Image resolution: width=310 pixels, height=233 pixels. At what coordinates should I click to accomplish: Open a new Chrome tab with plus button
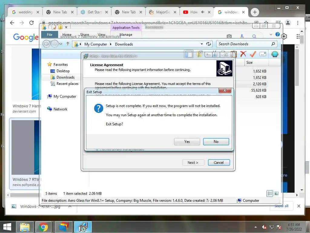coord(255,12)
